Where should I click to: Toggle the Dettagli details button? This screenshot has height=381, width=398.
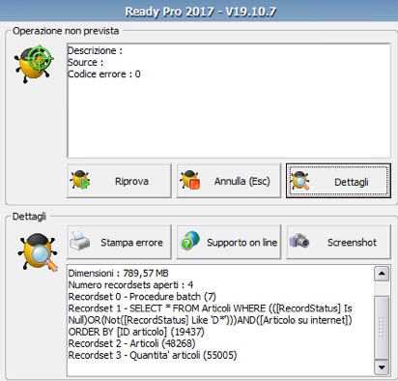point(338,181)
